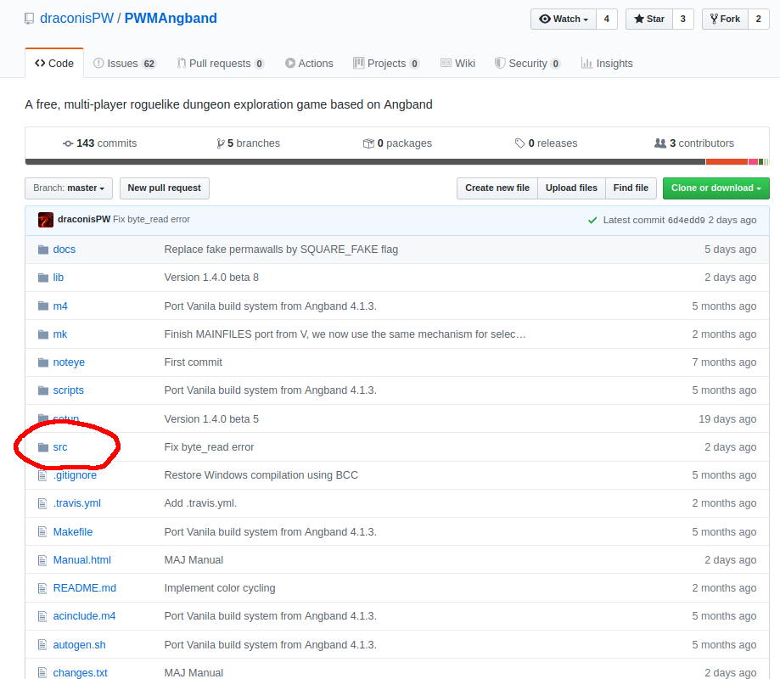
Task: Click the contributors people icon
Action: pos(660,143)
